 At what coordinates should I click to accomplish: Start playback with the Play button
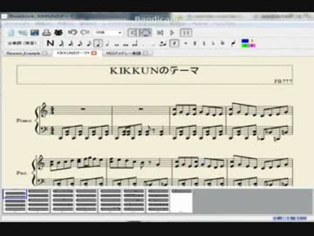click(x=172, y=32)
